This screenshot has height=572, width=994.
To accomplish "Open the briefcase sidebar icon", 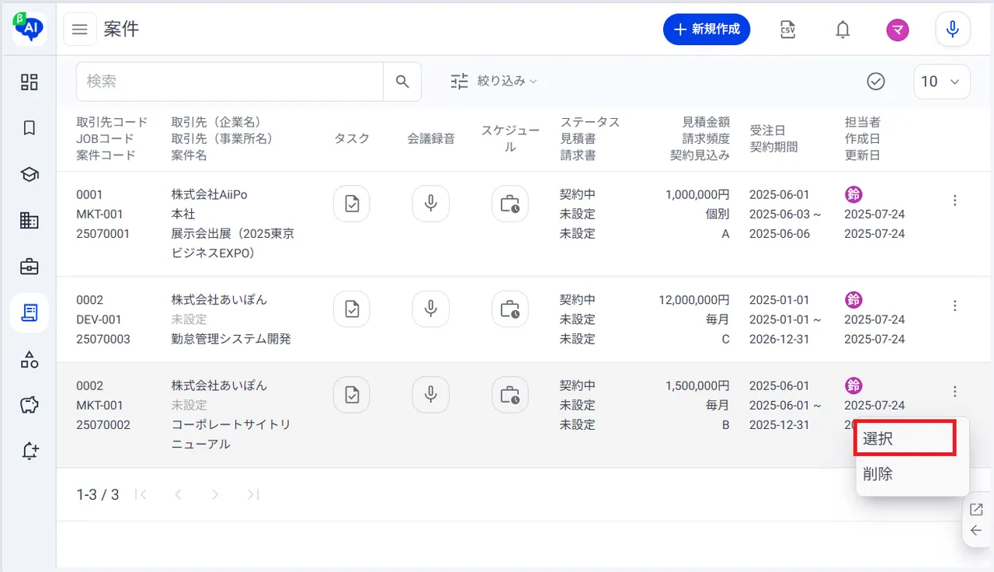I will click(x=30, y=267).
